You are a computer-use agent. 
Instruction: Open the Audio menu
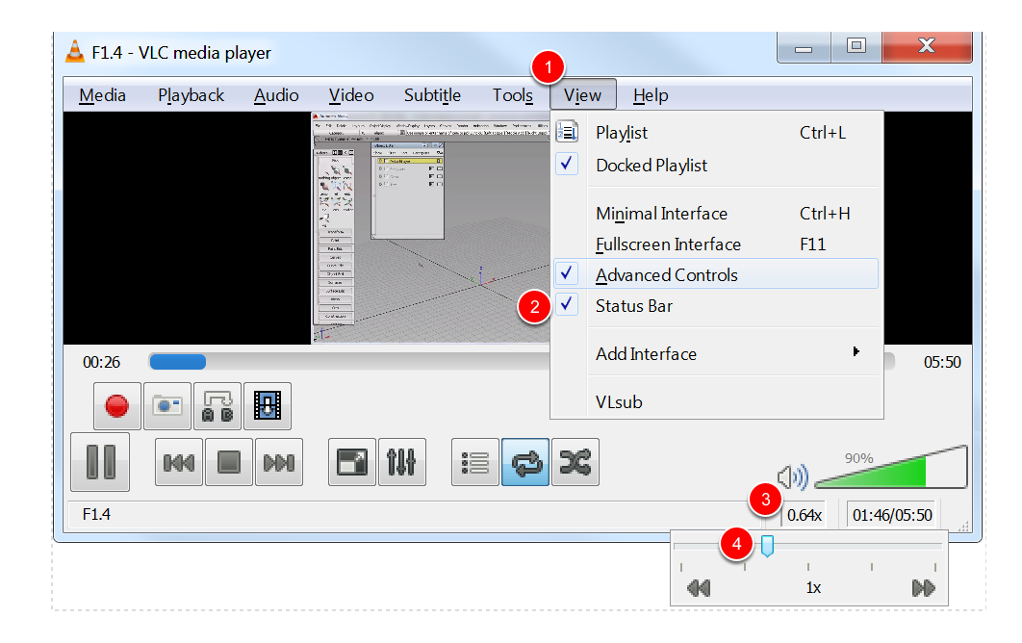[276, 95]
